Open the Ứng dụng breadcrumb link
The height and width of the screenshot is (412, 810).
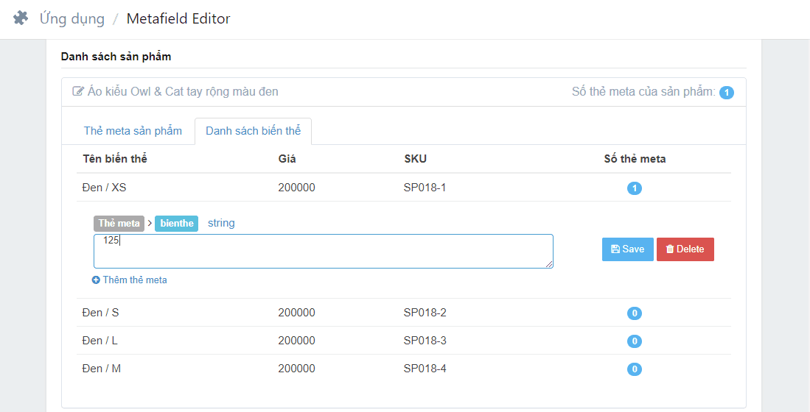(x=71, y=18)
